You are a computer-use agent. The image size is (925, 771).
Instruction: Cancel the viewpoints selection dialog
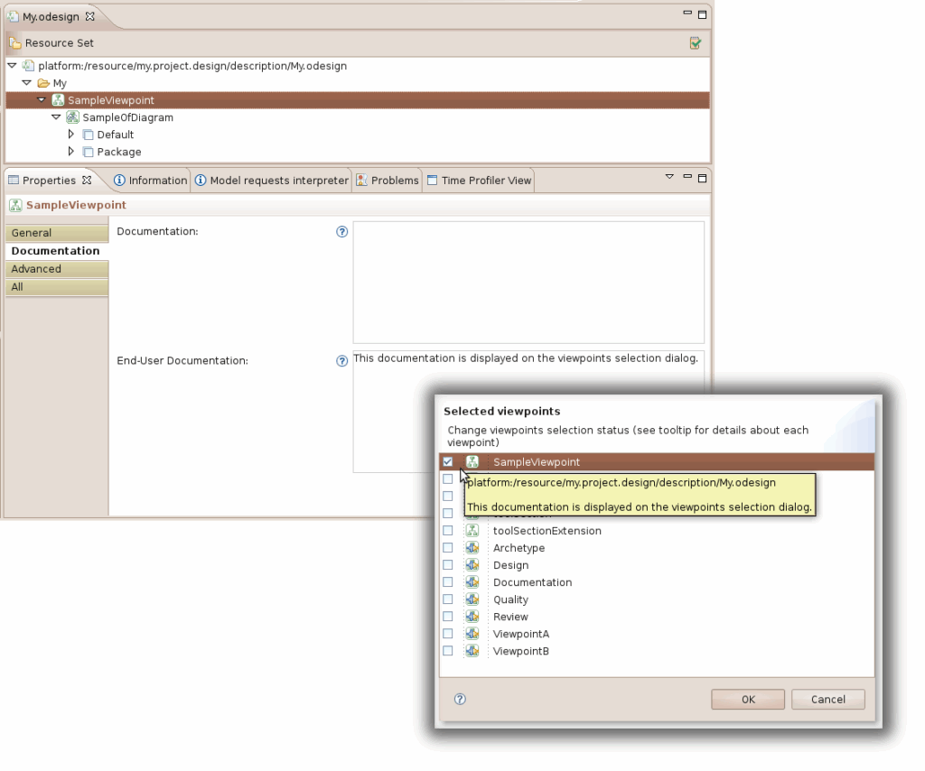827,699
